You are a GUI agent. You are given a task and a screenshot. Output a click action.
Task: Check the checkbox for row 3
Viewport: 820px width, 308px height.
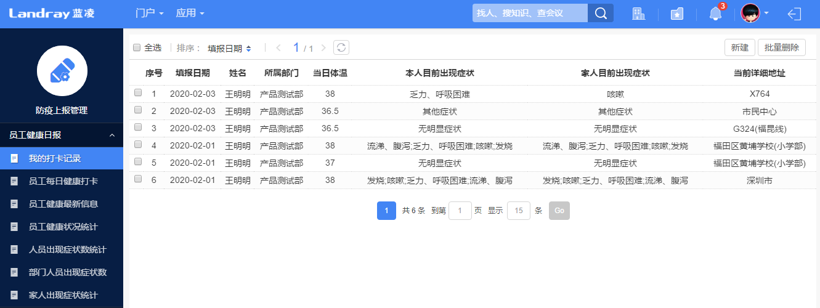pyautogui.click(x=138, y=127)
